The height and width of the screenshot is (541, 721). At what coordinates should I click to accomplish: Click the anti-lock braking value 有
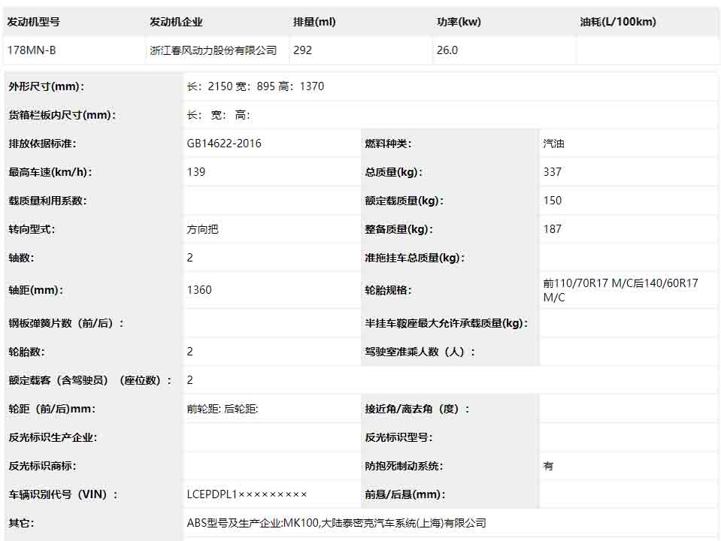[x=549, y=466]
